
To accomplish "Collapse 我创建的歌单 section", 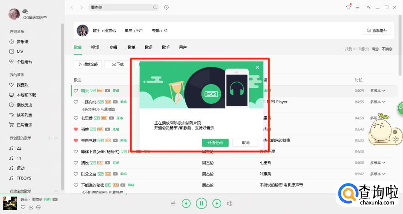I will tap(56, 138).
